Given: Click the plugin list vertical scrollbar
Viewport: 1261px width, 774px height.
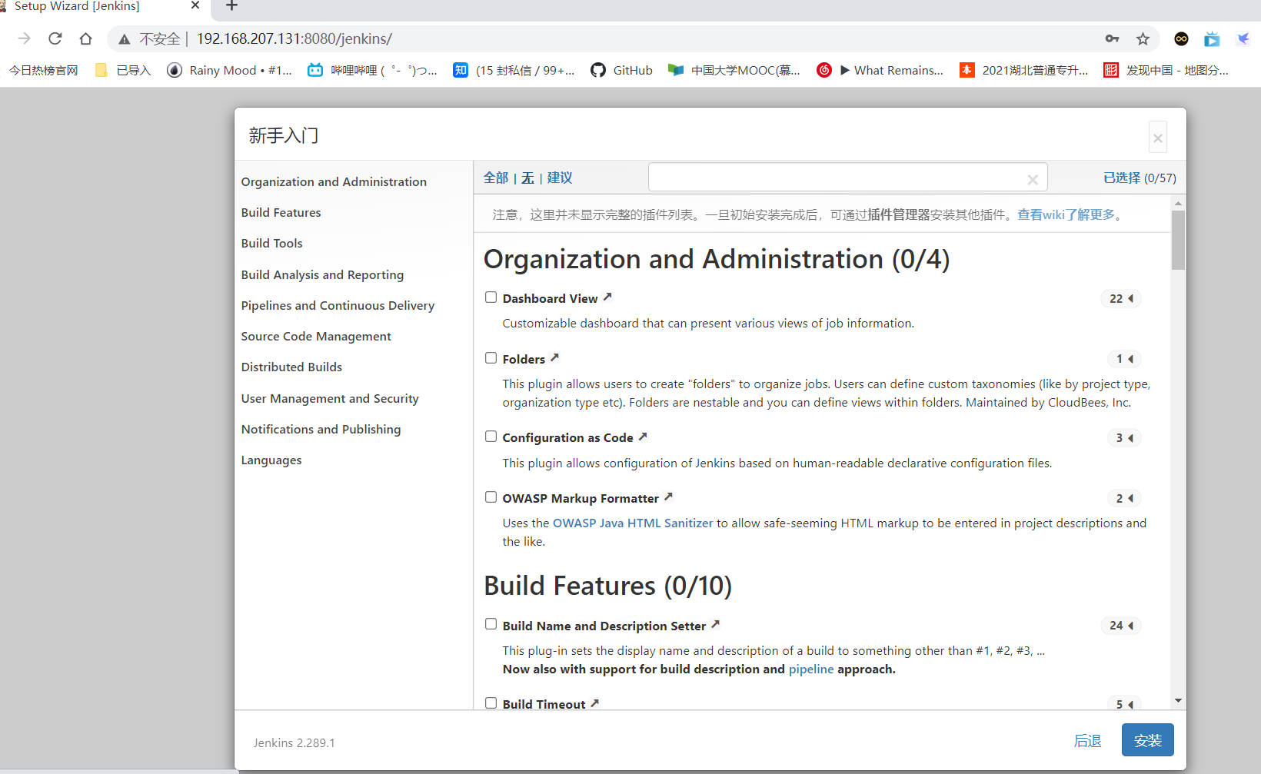Looking at the screenshot, I should pyautogui.click(x=1178, y=240).
